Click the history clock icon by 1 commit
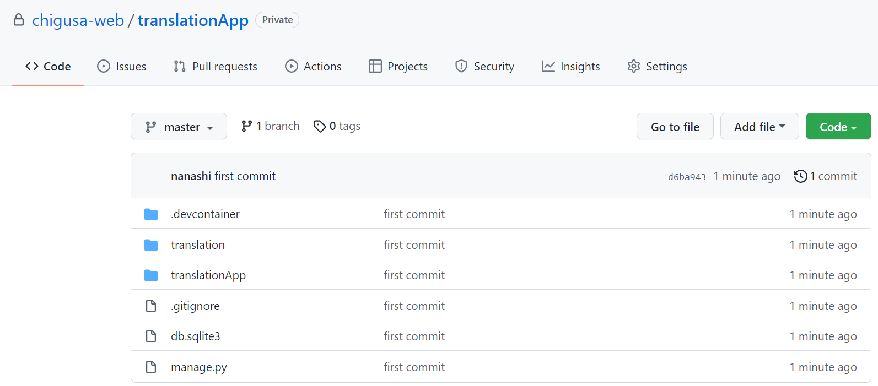The width and height of the screenshot is (878, 386). 801,176
